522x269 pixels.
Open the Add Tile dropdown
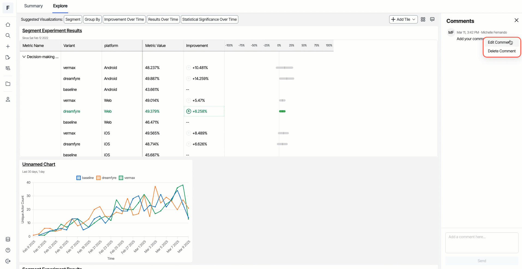403,19
